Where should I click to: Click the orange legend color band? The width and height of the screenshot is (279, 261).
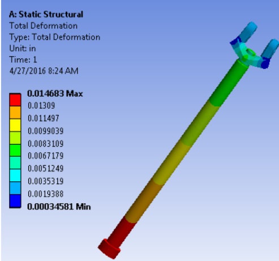(15, 113)
